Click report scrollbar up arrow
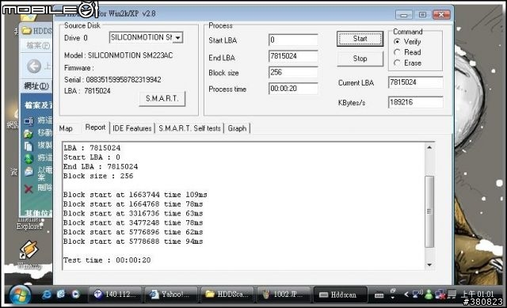Viewport: 507px width, 308px height. pyautogui.click(x=429, y=147)
